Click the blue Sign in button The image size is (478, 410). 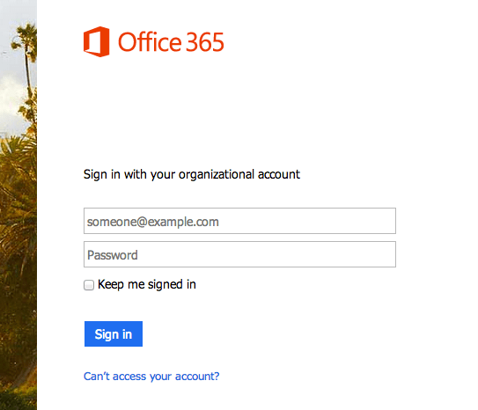coord(114,333)
